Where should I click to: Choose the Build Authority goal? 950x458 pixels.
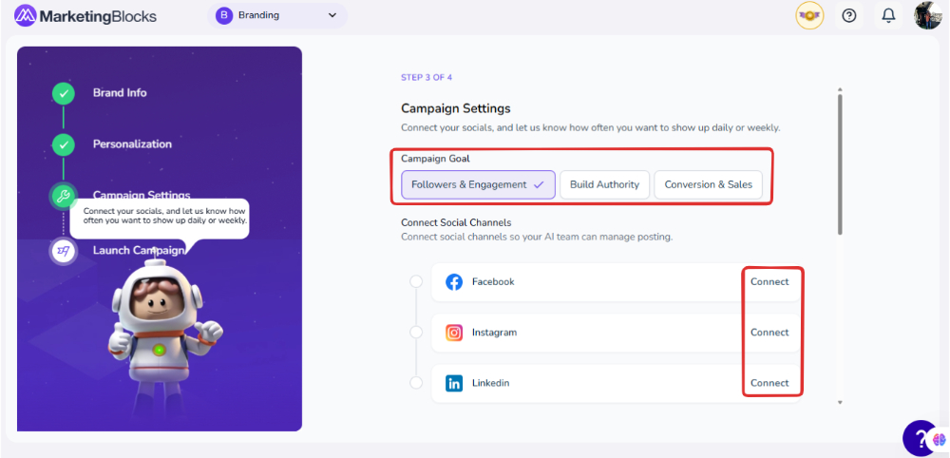coord(604,184)
